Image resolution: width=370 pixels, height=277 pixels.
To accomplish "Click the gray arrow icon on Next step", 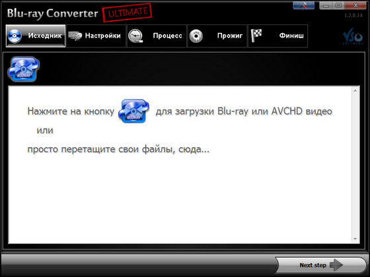I will (336, 265).
